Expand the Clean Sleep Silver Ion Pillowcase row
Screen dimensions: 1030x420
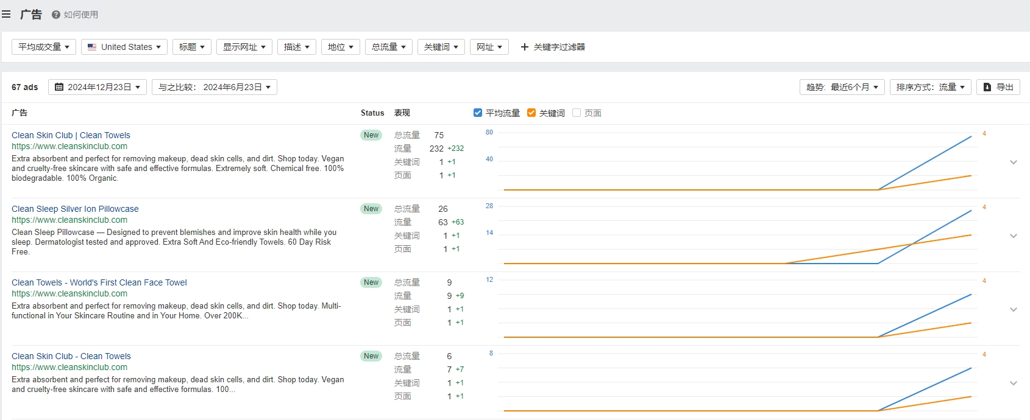(x=1014, y=236)
